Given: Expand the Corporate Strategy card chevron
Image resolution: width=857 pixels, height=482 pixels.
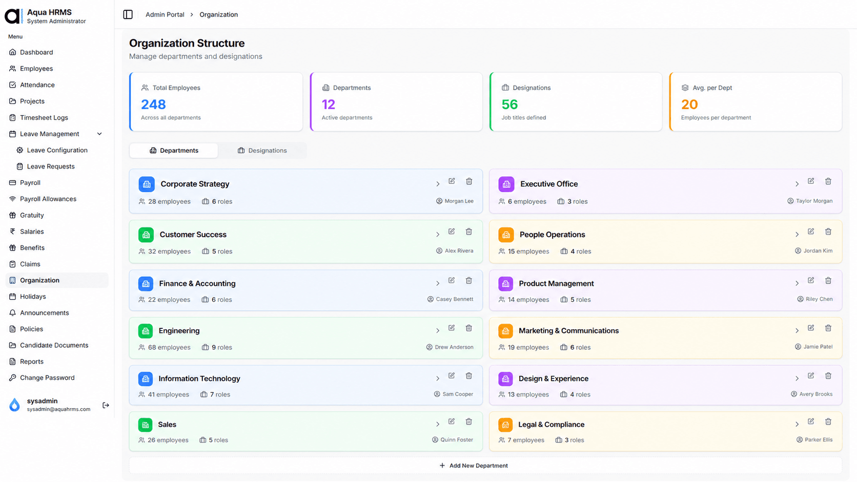Looking at the screenshot, I should pyautogui.click(x=438, y=184).
